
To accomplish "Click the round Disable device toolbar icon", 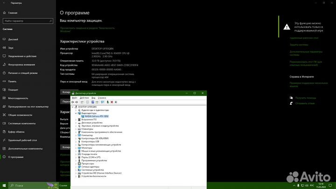I will [116, 102].
